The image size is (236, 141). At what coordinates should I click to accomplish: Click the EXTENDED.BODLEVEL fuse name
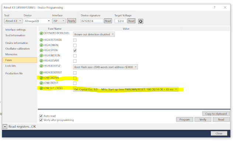56,33
